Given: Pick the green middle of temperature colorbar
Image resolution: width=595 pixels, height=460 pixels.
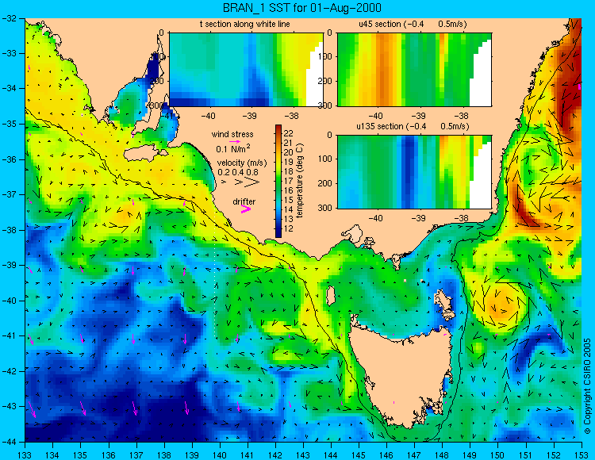Looking at the screenshot, I should 278,182.
